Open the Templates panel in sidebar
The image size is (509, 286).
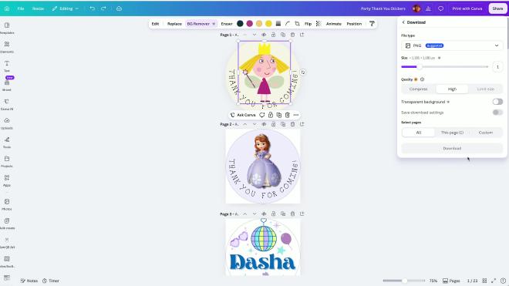coord(7,28)
